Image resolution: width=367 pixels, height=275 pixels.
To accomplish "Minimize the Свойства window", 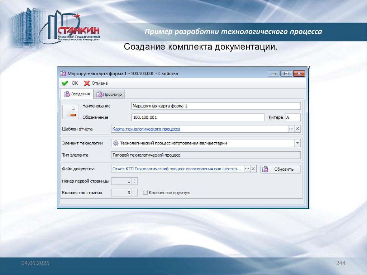I will tap(273, 74).
